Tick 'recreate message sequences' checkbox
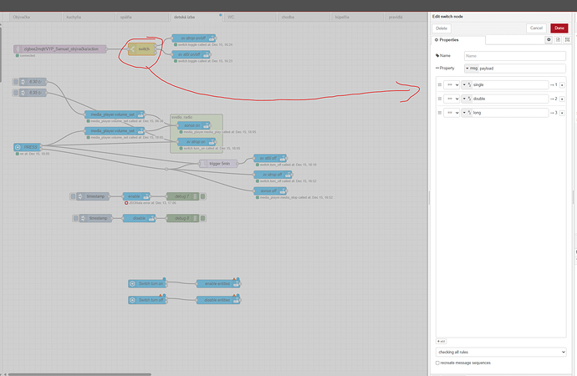Screen dimensions: 577x376 [x=438, y=363]
